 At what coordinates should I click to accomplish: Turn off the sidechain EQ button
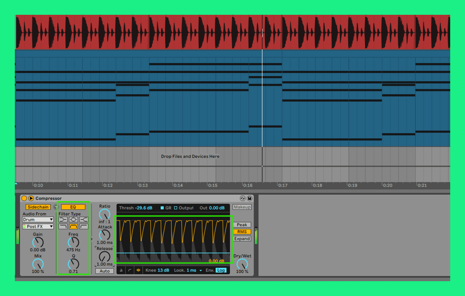coord(73,207)
